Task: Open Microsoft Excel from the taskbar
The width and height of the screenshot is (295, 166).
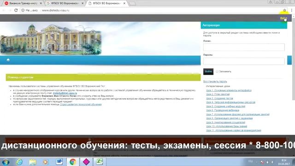Action: pyautogui.click(x=100, y=162)
